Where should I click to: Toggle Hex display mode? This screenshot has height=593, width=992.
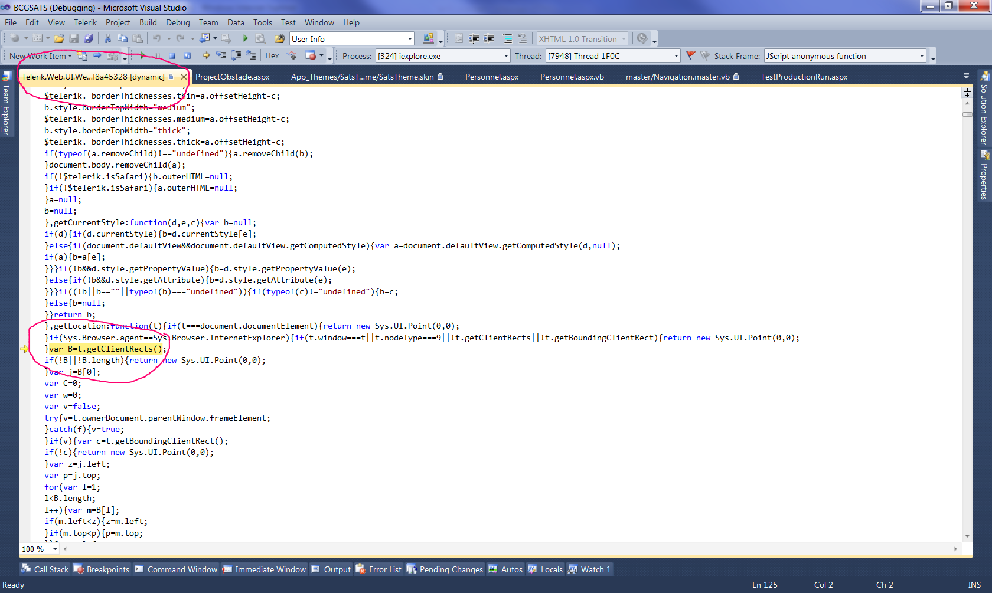(x=272, y=55)
